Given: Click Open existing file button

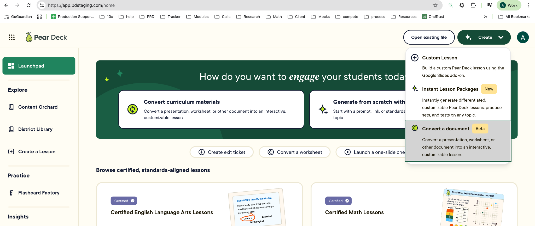Looking at the screenshot, I should coord(429,37).
